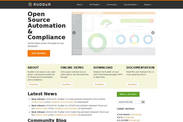Open the About dropdown menu
Screen dimensions: 183x122
coord(80,5)
